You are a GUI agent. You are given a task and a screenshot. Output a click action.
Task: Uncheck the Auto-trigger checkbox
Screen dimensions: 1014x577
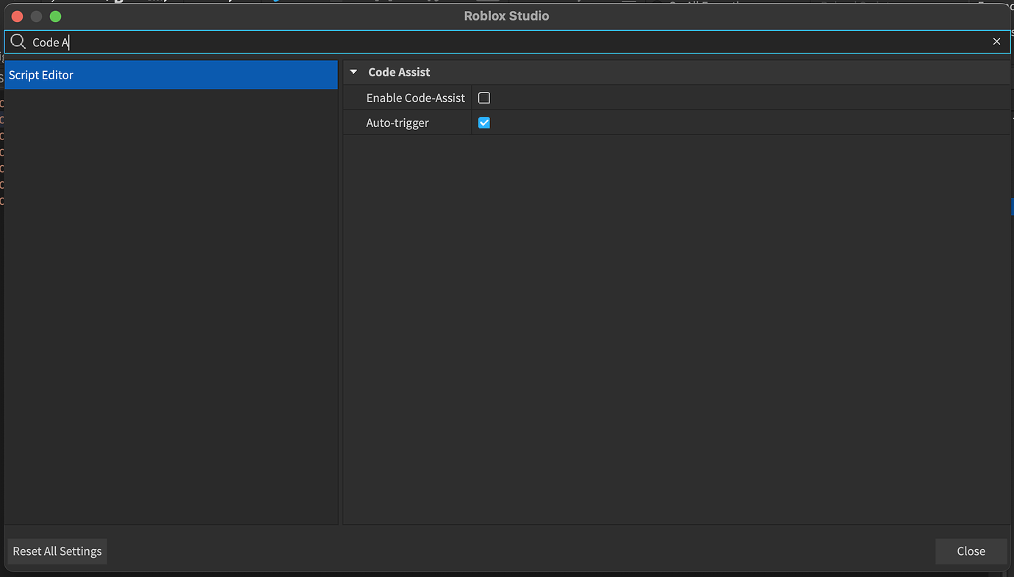pyautogui.click(x=483, y=123)
